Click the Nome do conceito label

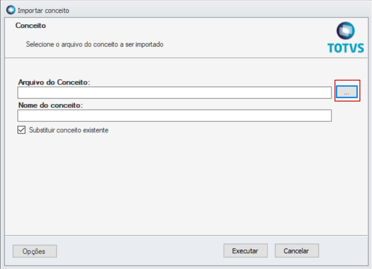[x=51, y=105]
